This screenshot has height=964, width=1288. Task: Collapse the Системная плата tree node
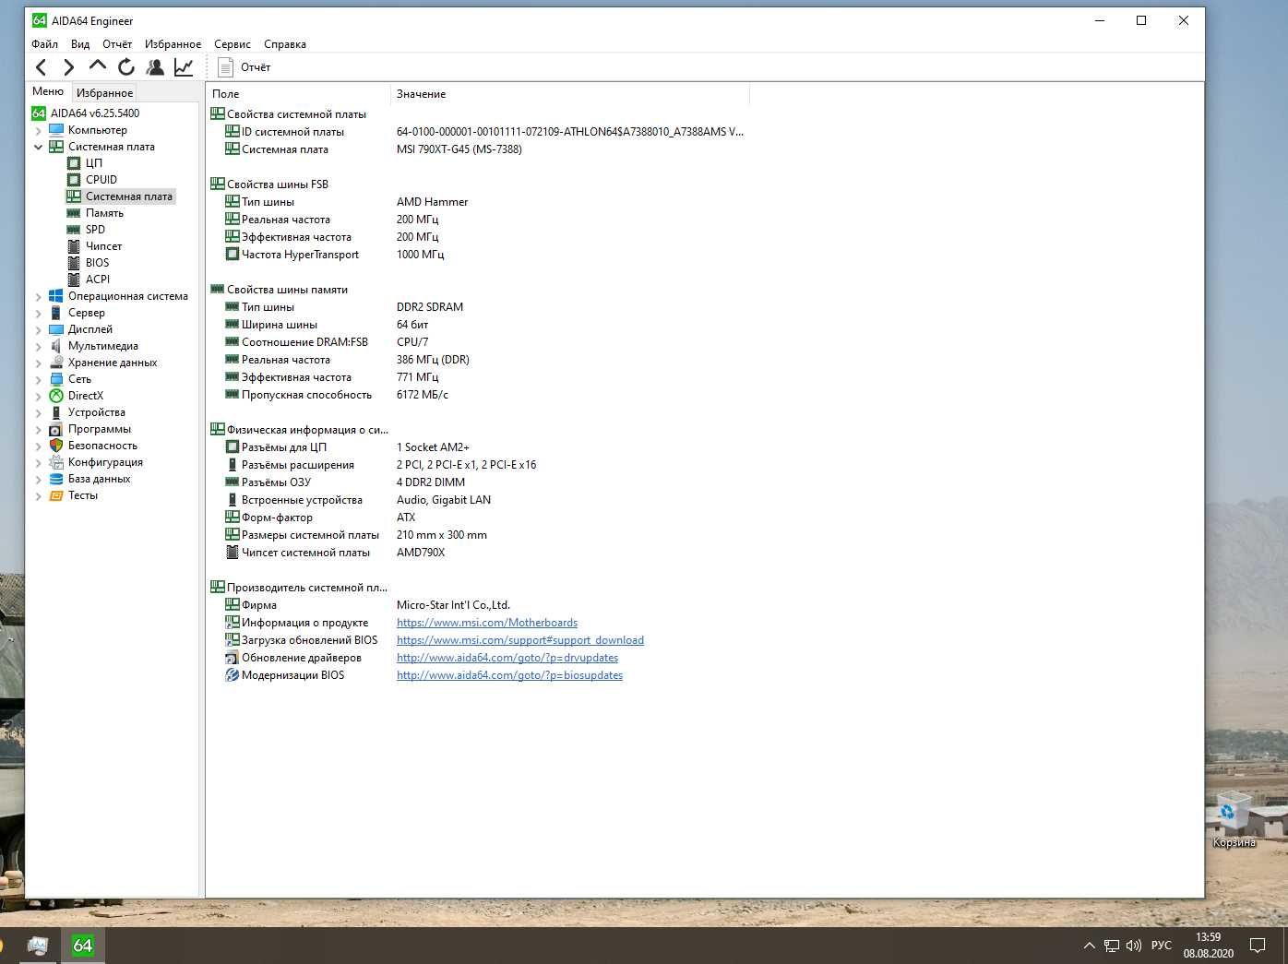click(x=38, y=147)
